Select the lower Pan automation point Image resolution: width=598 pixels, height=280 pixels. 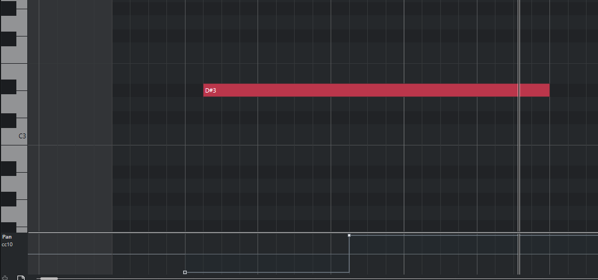(x=185, y=272)
